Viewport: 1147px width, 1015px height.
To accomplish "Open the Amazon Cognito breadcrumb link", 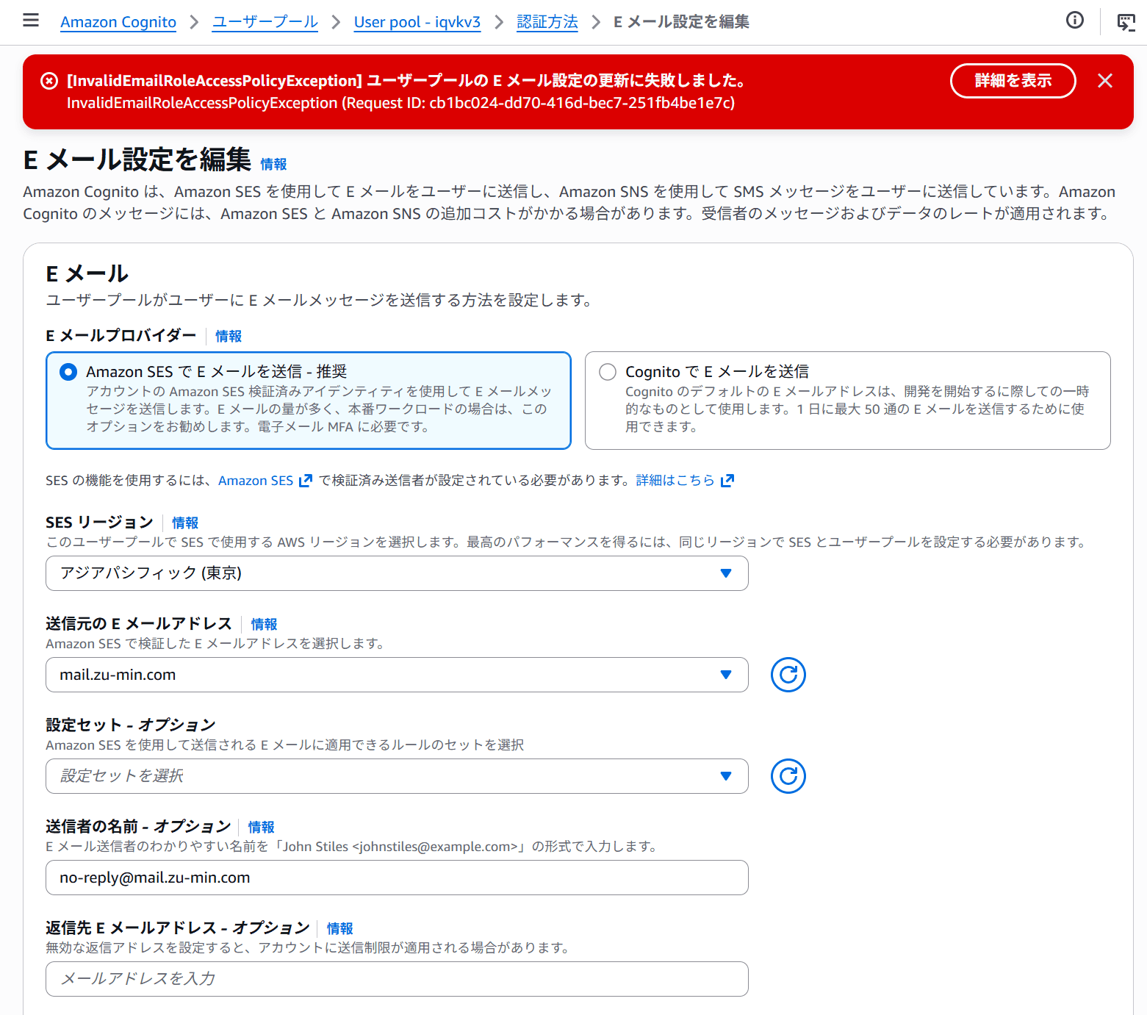I will pyautogui.click(x=118, y=22).
